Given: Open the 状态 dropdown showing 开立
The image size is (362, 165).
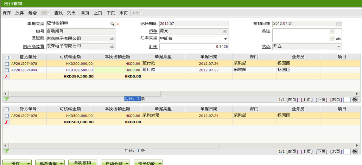Looking at the screenshot, I should click(338, 47).
